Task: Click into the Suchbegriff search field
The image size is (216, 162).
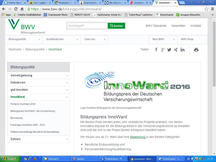Action: (x=87, y=26)
